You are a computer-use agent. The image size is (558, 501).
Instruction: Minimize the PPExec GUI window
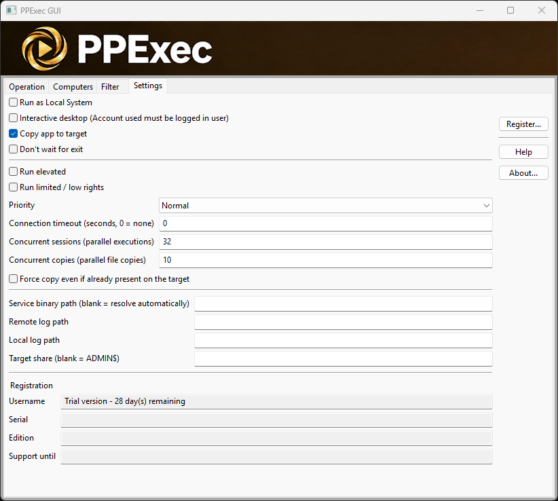(480, 10)
